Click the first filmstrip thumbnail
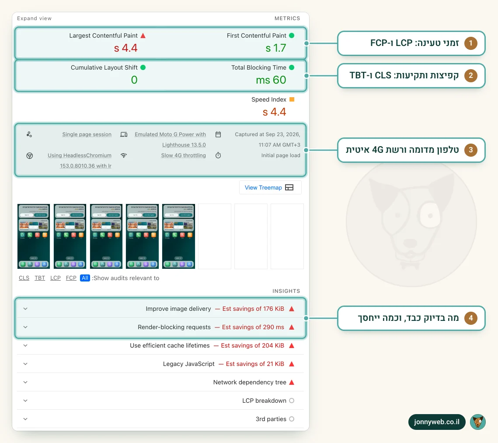498x443 pixels. pos(34,236)
